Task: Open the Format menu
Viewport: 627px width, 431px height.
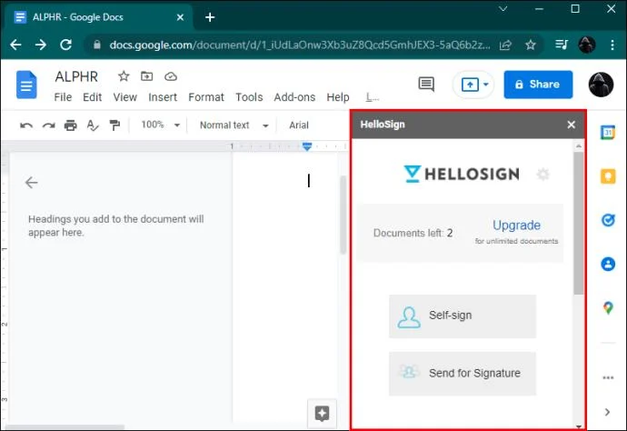Action: [206, 97]
